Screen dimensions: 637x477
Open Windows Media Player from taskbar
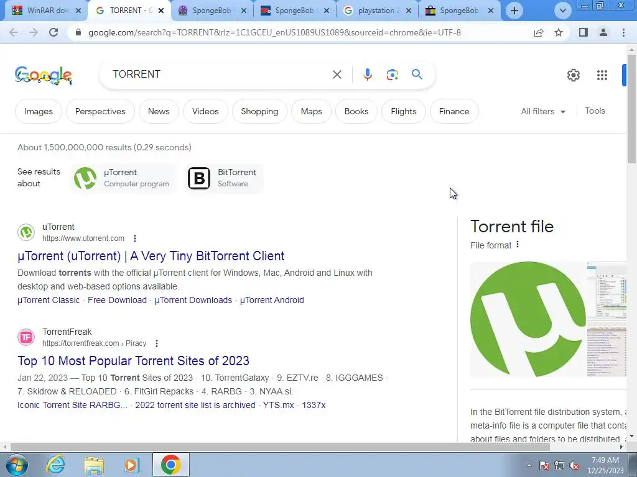click(x=131, y=465)
